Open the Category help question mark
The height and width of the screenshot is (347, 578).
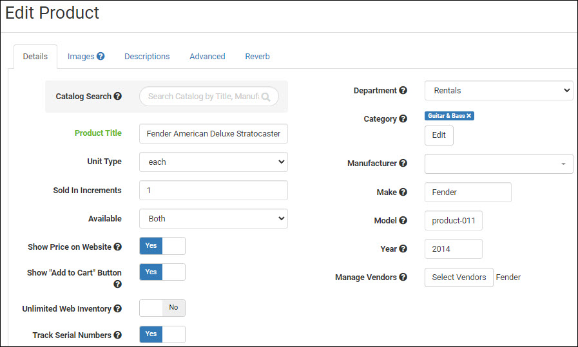(x=403, y=118)
